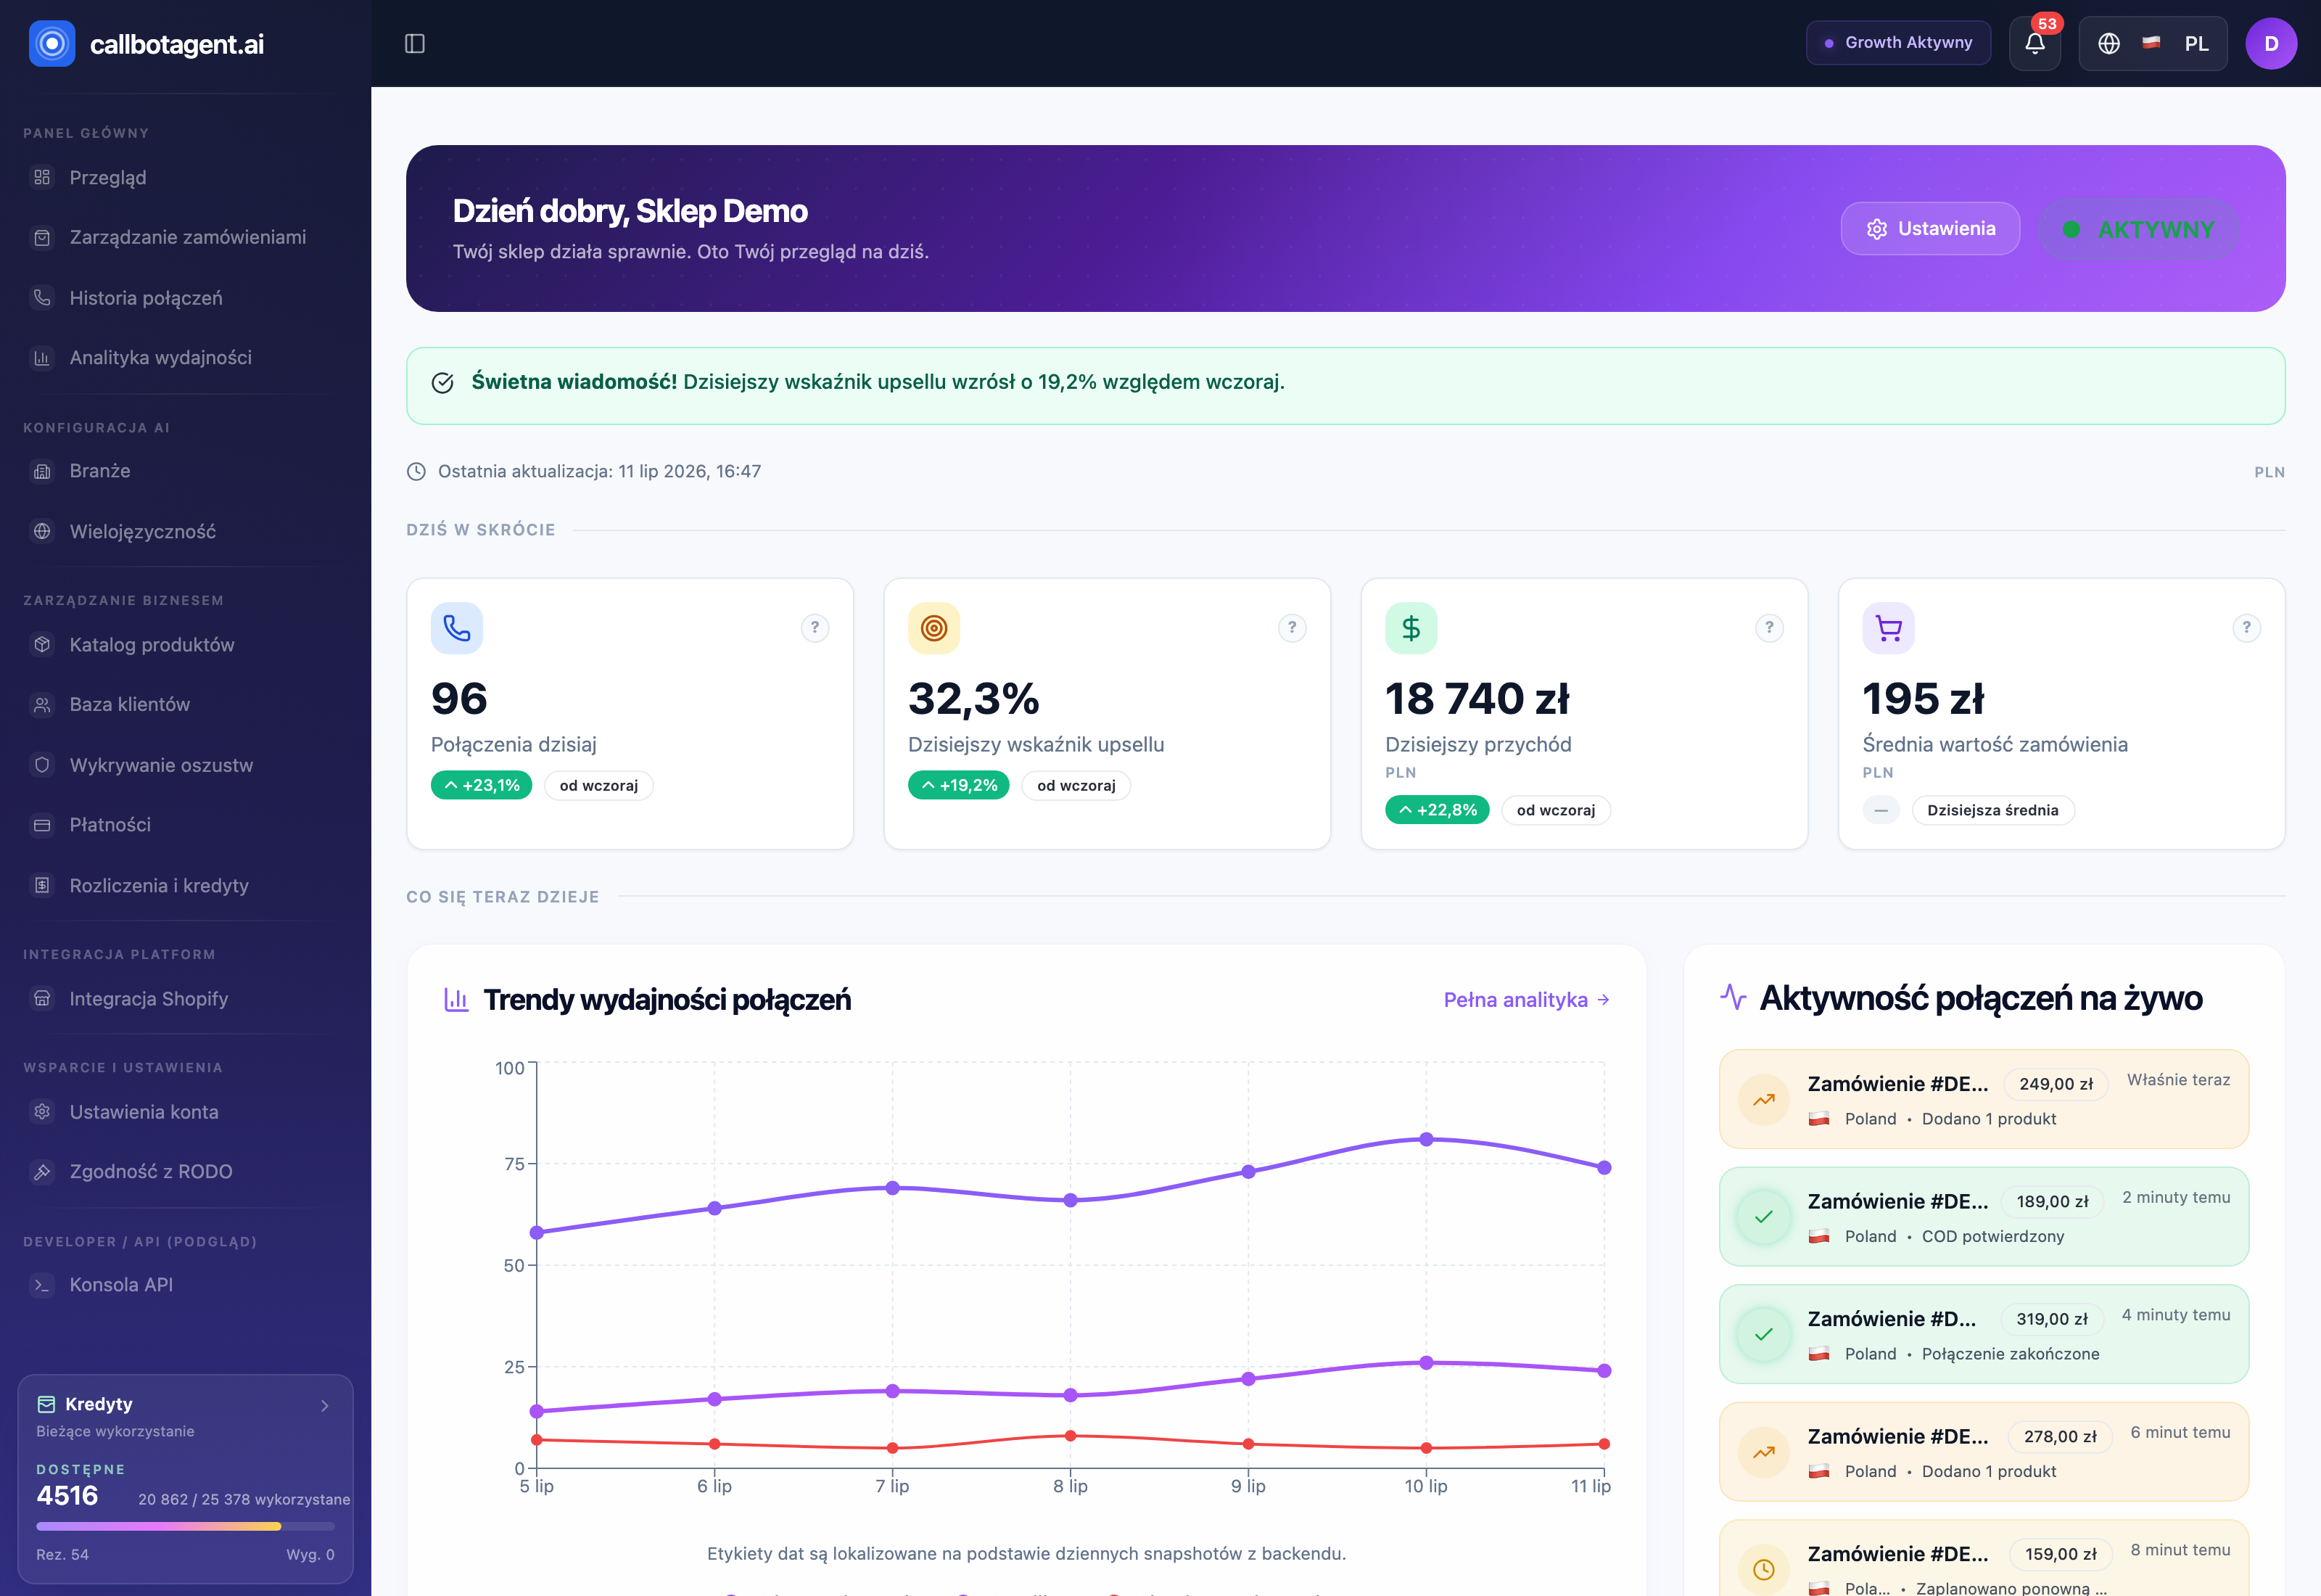Click the bar chart icon beside Trendy wydajności
Image resolution: width=2321 pixels, height=1596 pixels.
[x=455, y=999]
